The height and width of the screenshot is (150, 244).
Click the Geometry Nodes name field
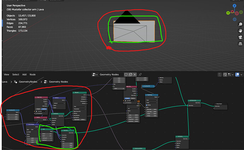point(111,75)
